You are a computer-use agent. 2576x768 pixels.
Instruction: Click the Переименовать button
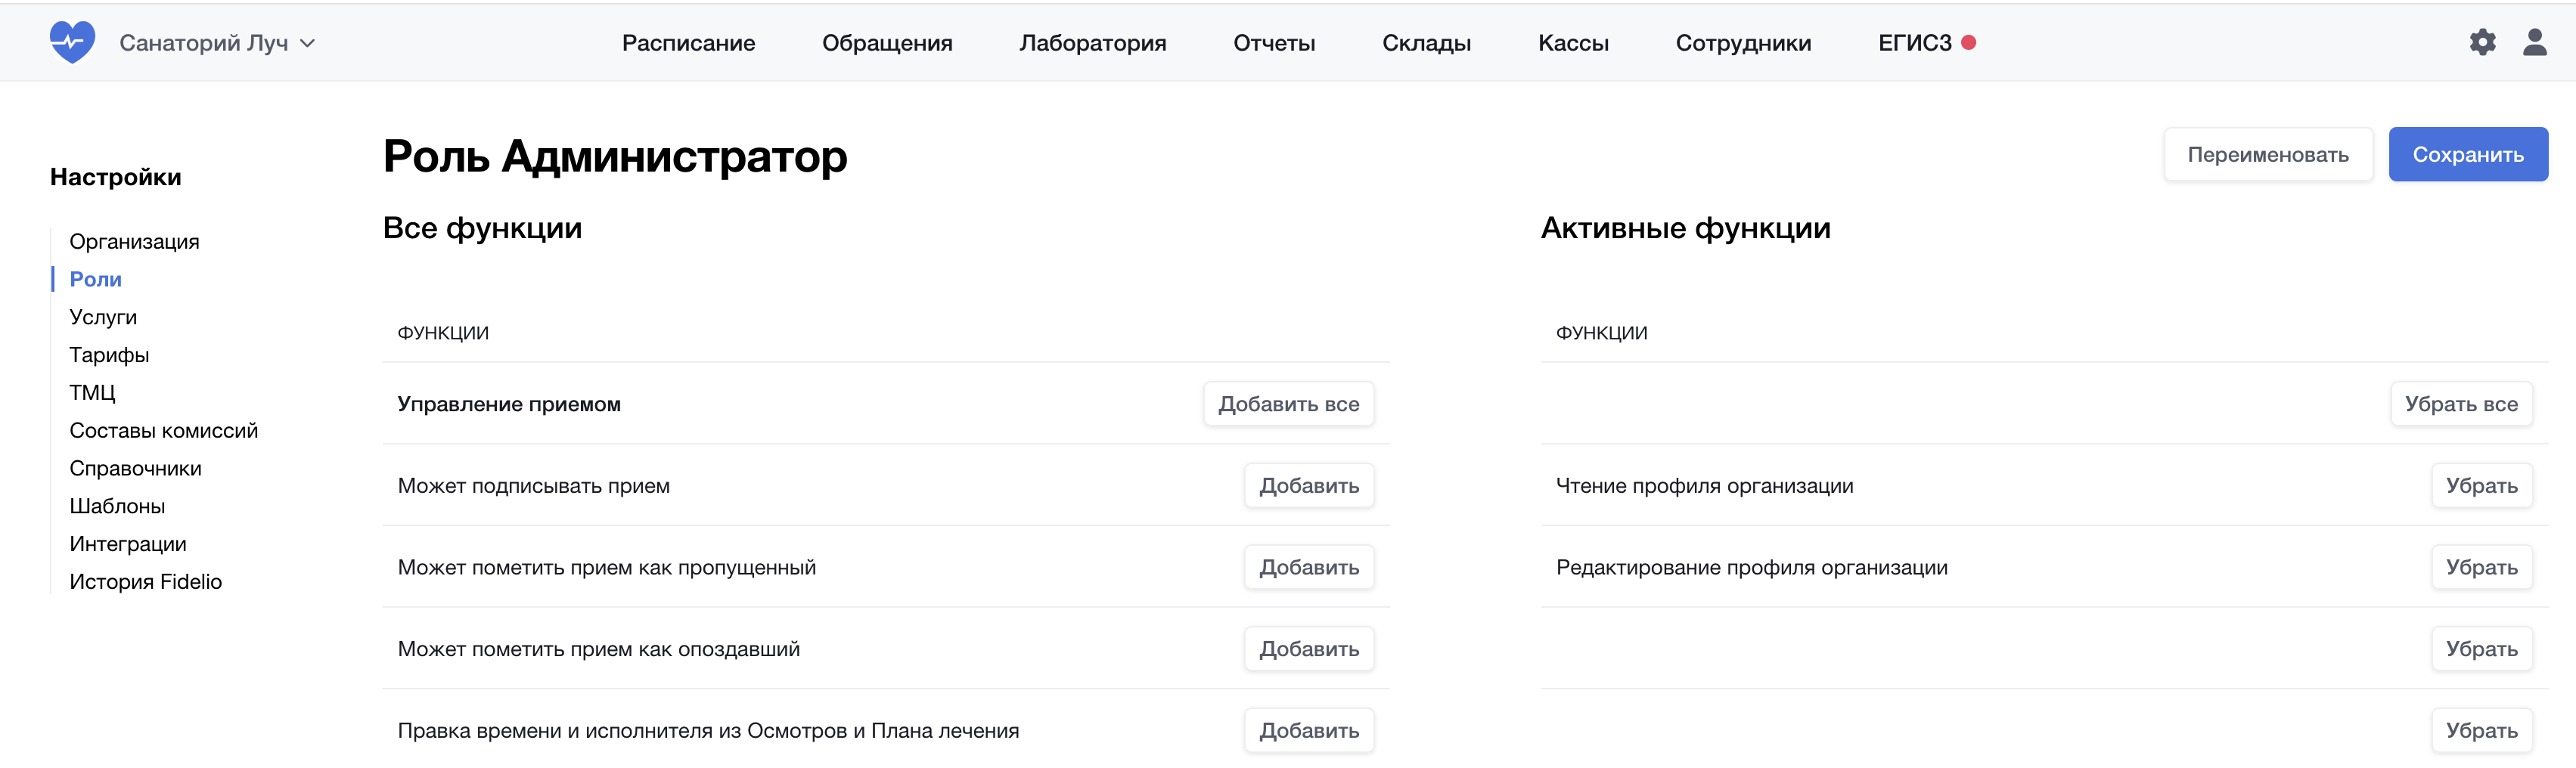coord(2267,154)
